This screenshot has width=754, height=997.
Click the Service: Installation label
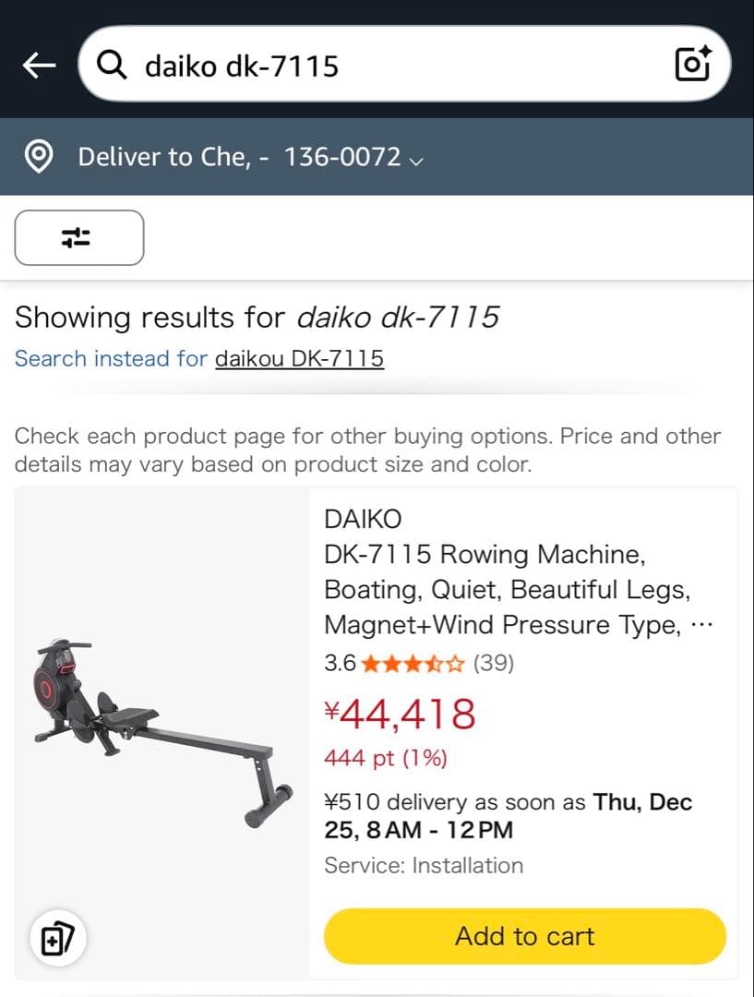click(x=424, y=865)
